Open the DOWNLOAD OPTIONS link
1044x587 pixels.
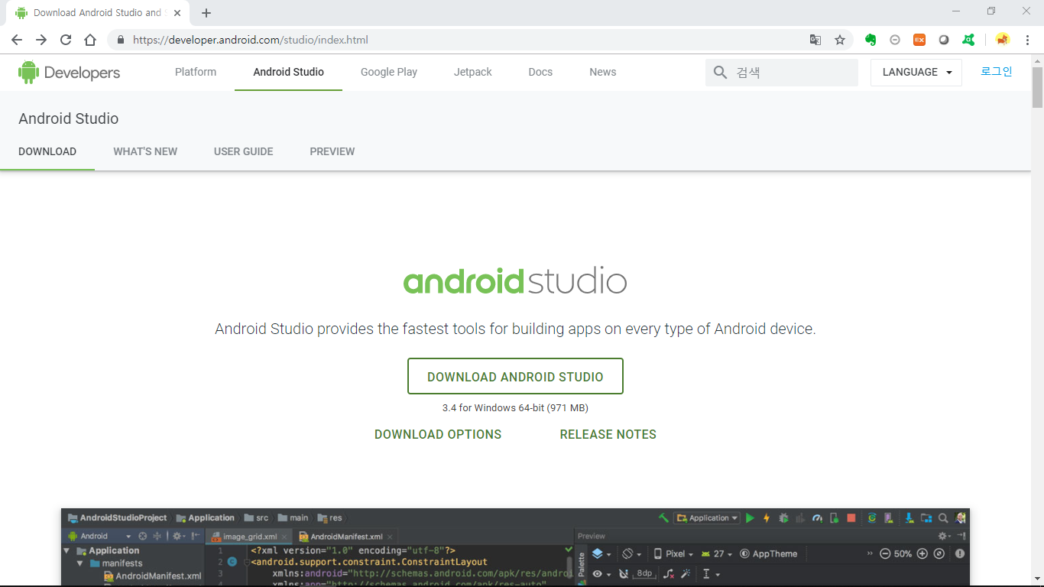click(x=438, y=434)
